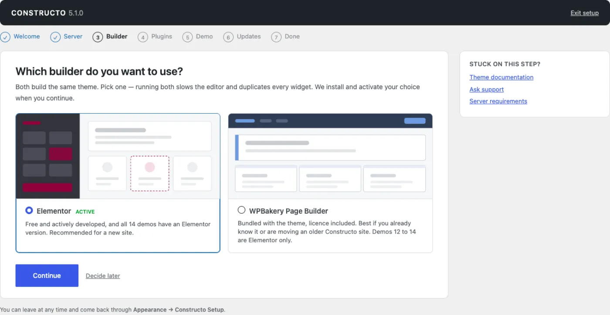
Task: Click the Server step checkmark icon
Action: pyautogui.click(x=55, y=37)
